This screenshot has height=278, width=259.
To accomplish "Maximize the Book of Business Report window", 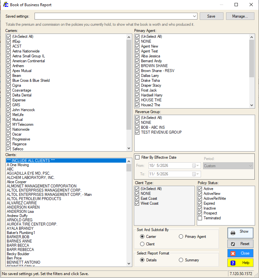I will [236, 5].
